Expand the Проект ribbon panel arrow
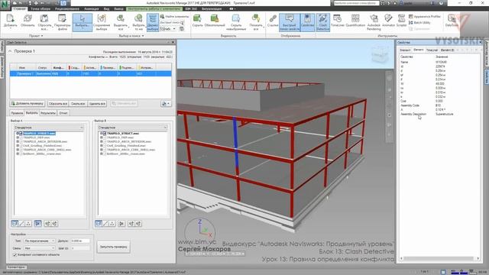 [42, 36]
